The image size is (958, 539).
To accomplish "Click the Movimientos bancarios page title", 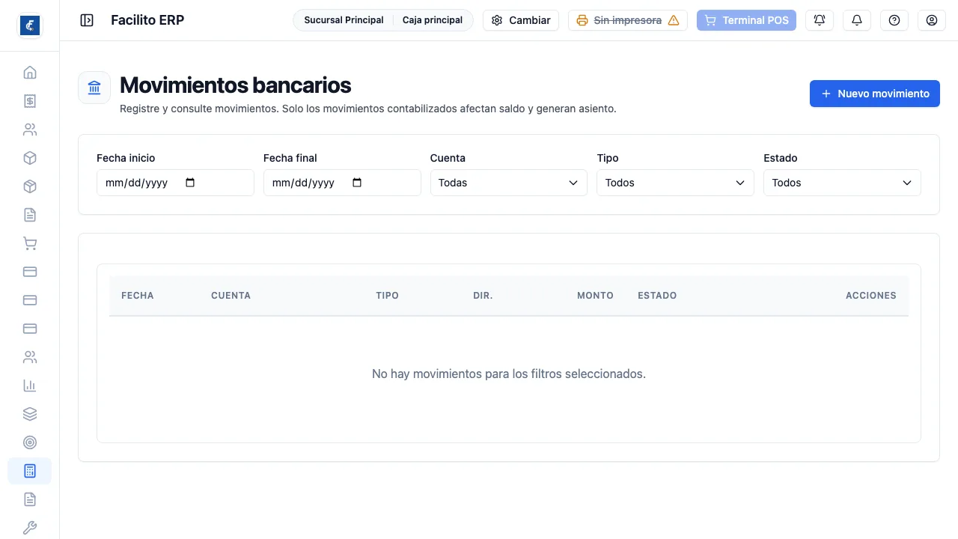I will pos(236,85).
